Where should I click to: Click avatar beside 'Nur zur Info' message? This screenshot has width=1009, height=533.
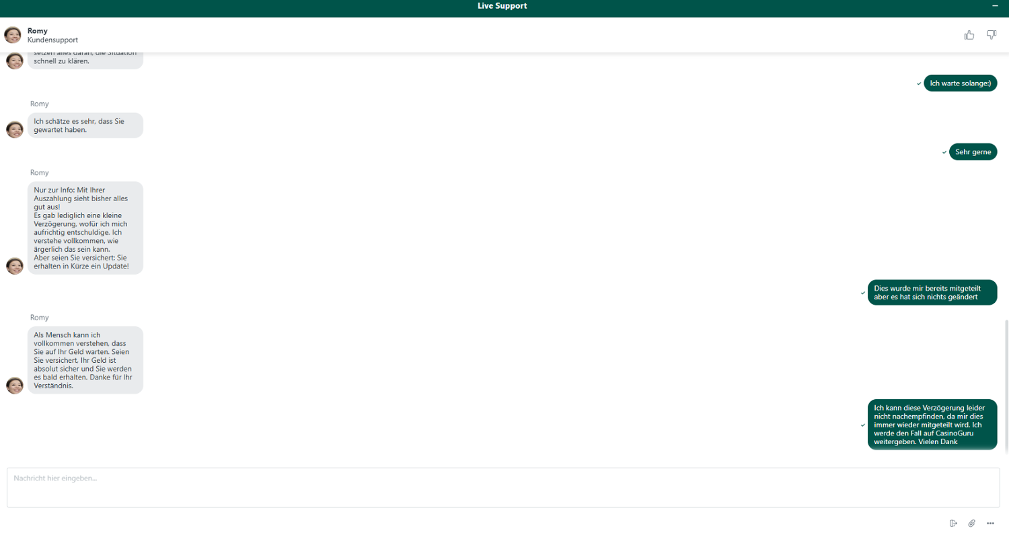[x=15, y=266]
